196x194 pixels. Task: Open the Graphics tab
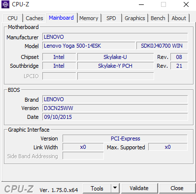tap(135, 18)
